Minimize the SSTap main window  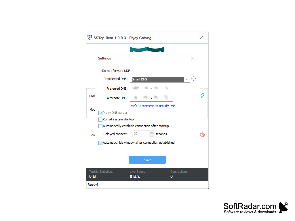189,38
